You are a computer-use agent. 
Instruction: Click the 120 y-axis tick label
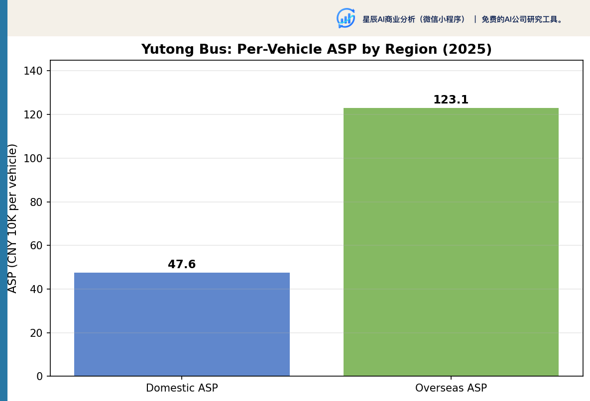(x=33, y=114)
